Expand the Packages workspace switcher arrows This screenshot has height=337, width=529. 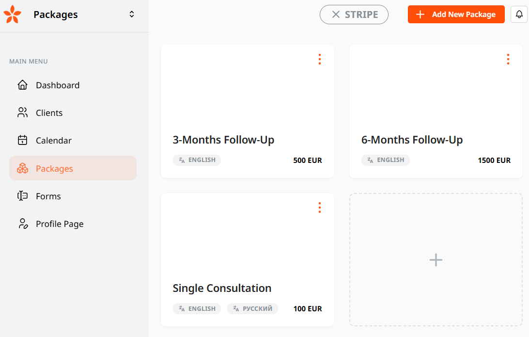[132, 14]
